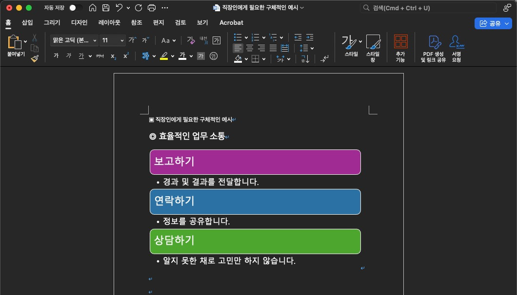This screenshot has height=295, width=517.
Task: Click the 공유 share button
Action: point(493,23)
